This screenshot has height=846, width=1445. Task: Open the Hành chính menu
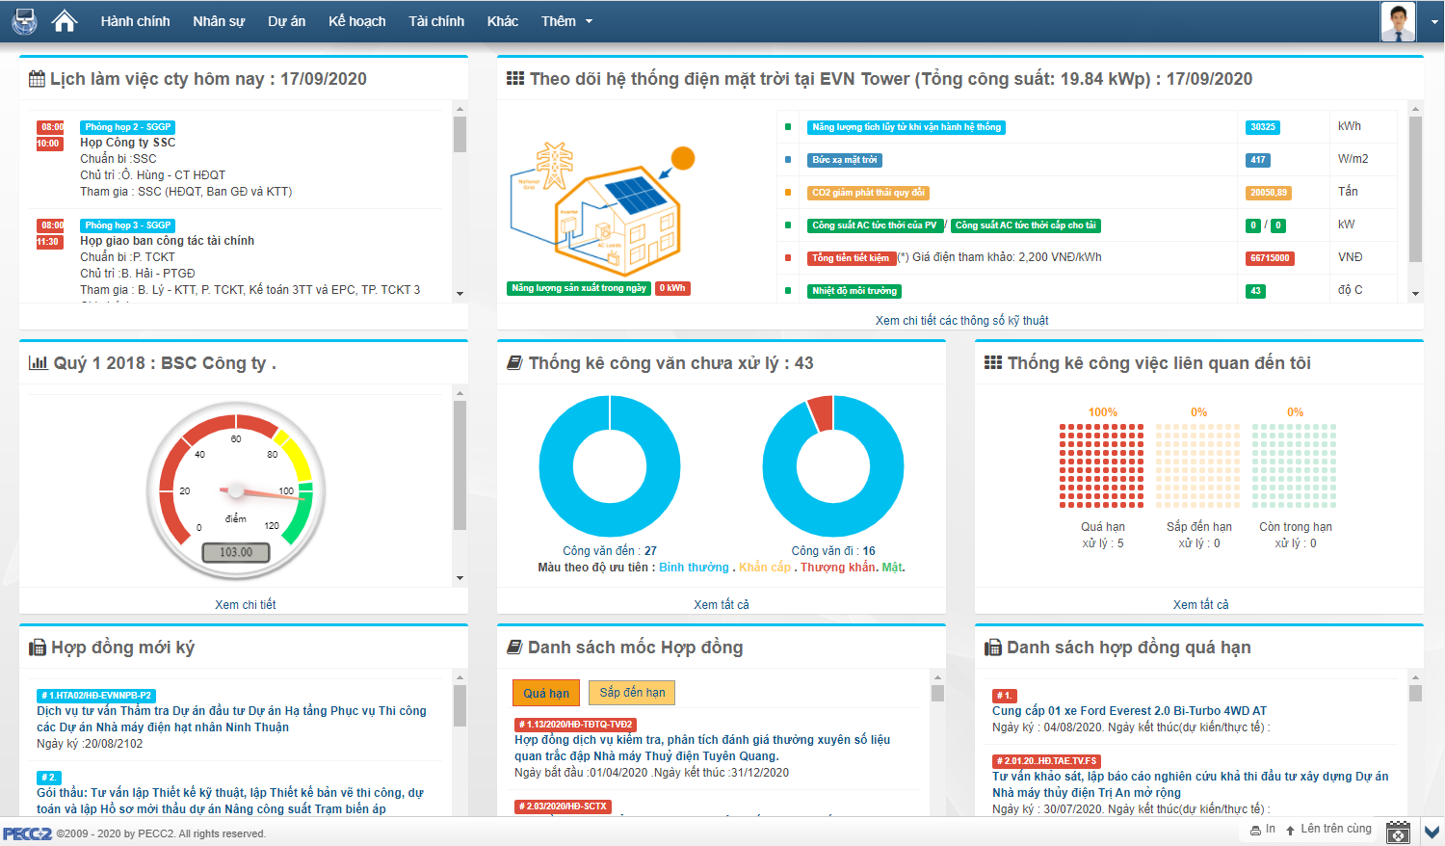pos(135,21)
